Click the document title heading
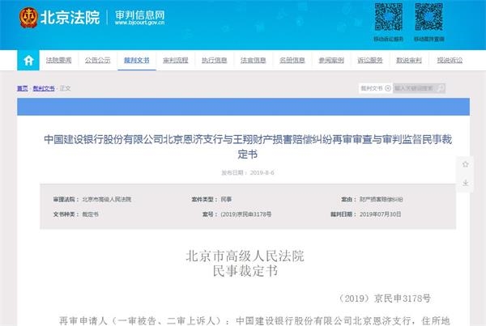486x326 pixels. click(248, 146)
